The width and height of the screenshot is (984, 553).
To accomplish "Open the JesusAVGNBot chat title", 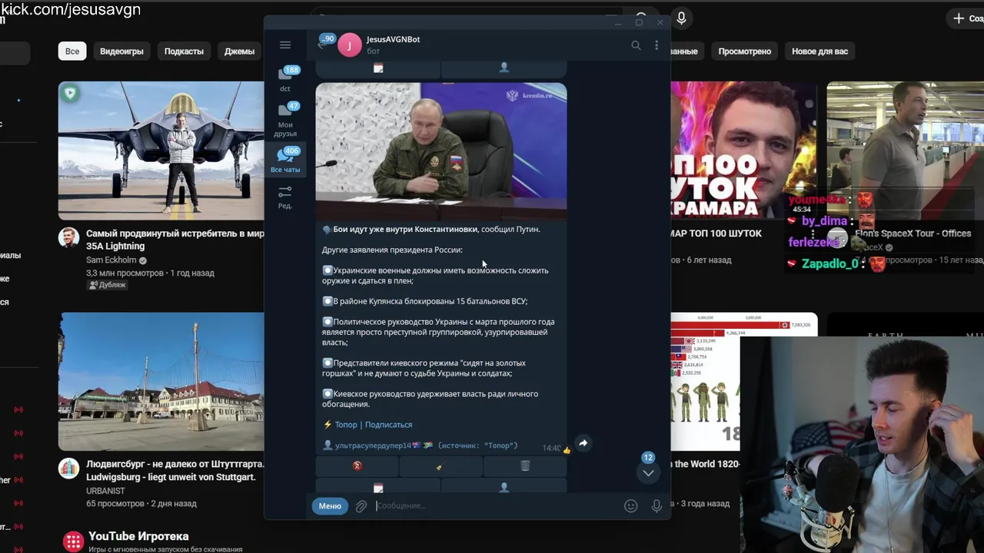I will pos(393,39).
